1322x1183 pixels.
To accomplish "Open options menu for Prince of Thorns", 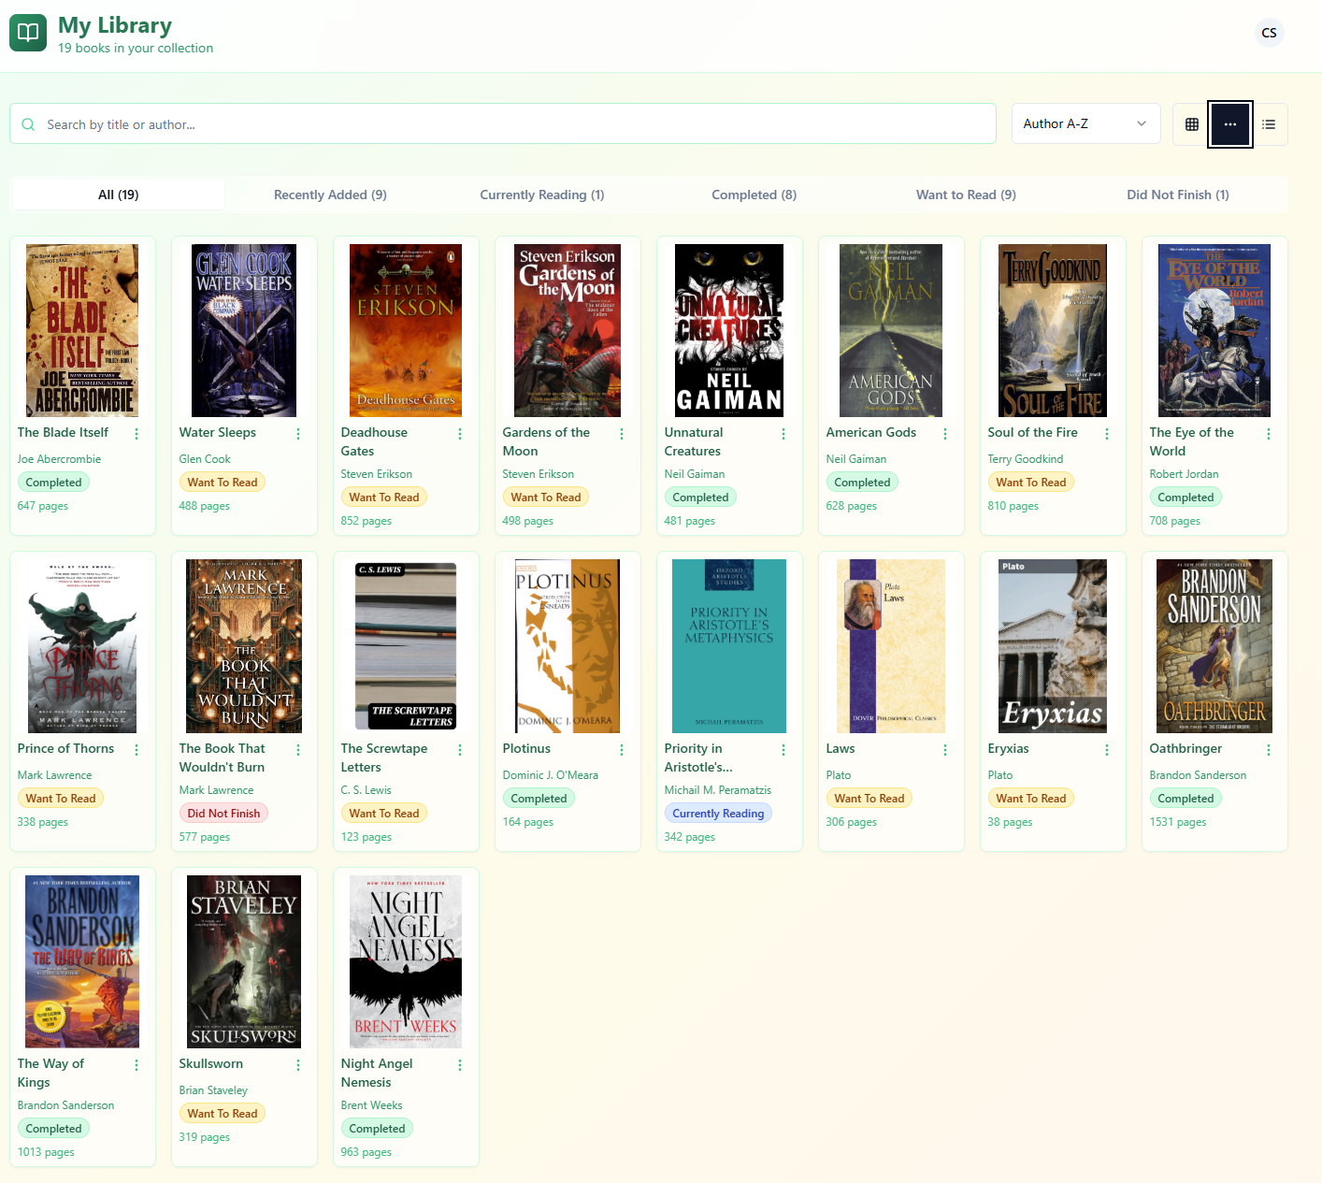I will pyautogui.click(x=137, y=750).
